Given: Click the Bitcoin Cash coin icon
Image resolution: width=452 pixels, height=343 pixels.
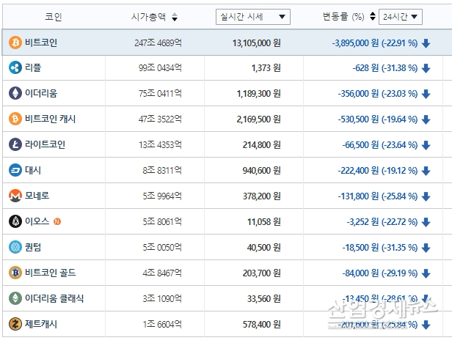Looking at the screenshot, I should [x=15, y=119].
